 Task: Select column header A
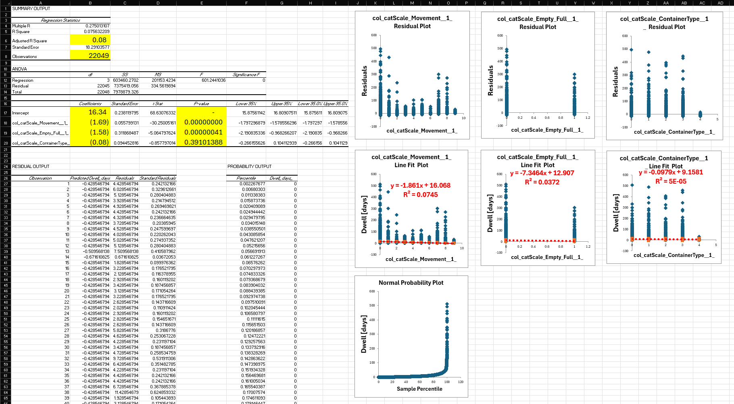[x=41, y=3]
